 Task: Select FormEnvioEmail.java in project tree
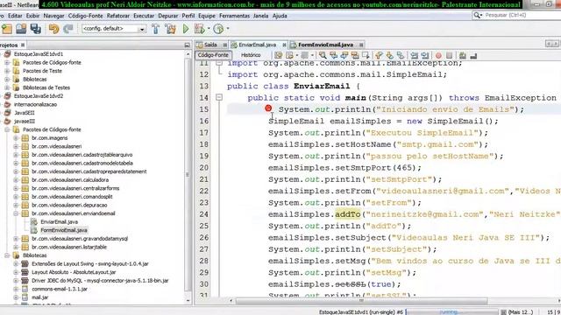(x=64, y=230)
